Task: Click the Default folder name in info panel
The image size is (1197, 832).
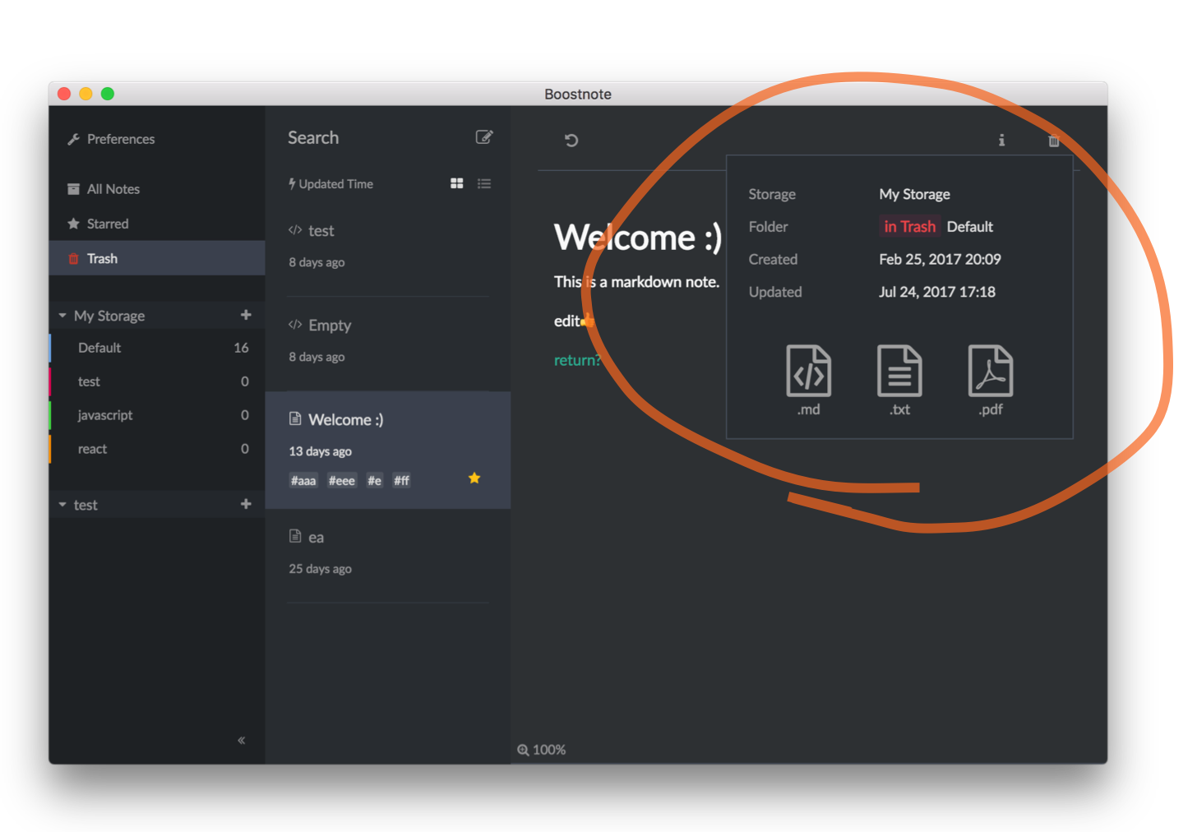Action: coord(970,227)
